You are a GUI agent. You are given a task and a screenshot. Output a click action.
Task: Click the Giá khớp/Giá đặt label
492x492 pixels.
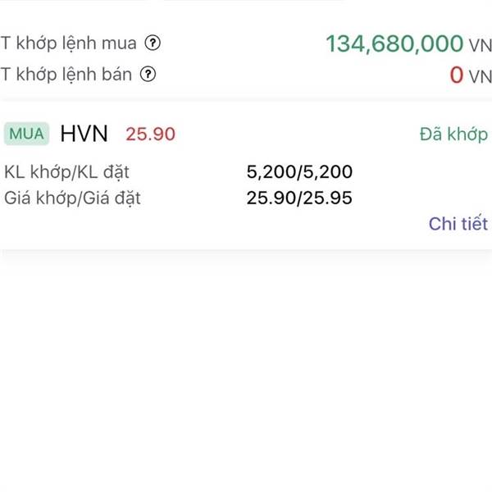tap(72, 198)
